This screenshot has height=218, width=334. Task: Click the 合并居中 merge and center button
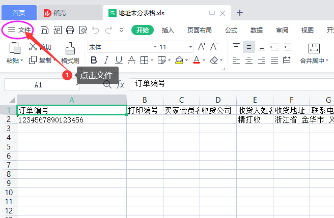click(x=314, y=53)
